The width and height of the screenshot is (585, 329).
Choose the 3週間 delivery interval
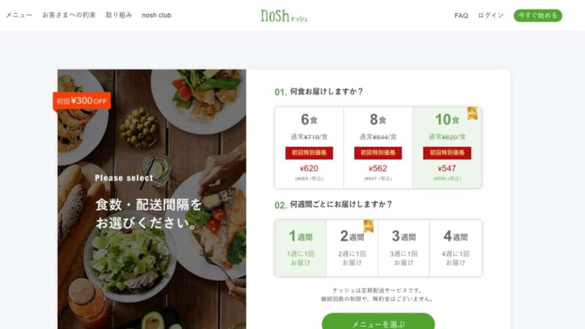[404, 248]
